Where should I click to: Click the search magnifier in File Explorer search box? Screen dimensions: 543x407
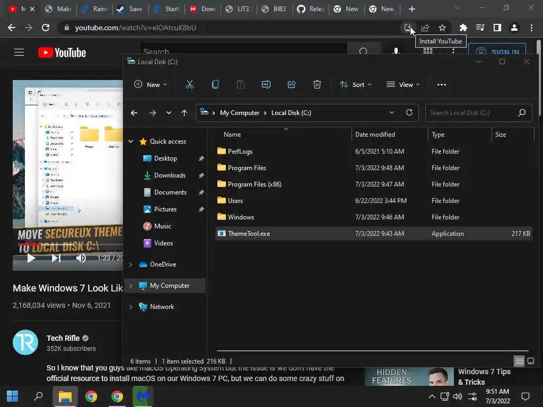click(x=522, y=112)
